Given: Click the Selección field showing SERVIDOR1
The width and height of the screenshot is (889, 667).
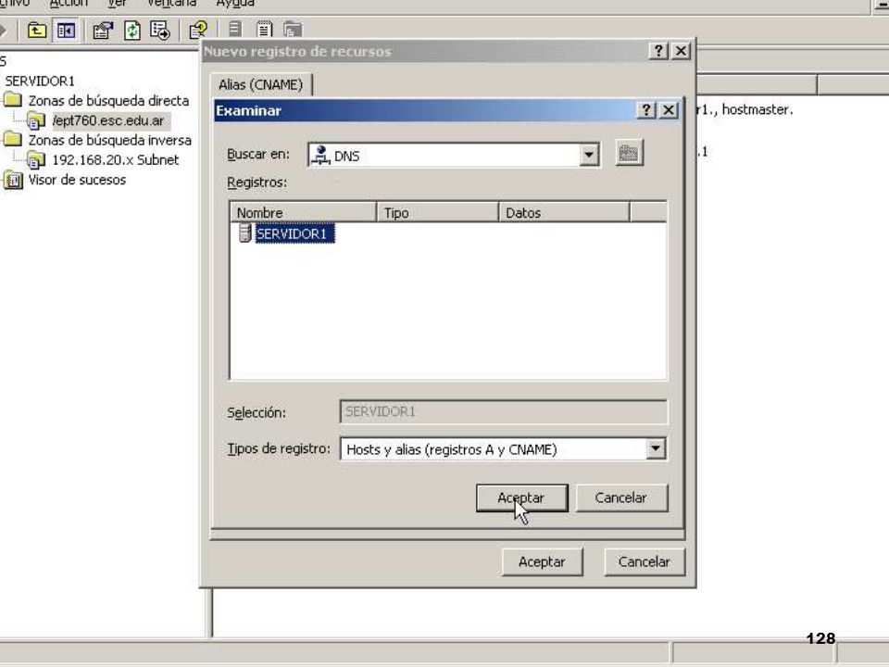Looking at the screenshot, I should click(504, 411).
